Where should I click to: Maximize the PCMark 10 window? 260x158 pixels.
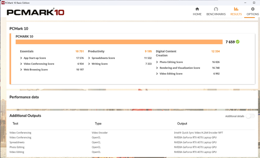pos(254,3)
